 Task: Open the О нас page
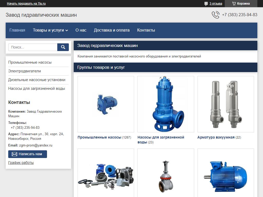pos(81,30)
